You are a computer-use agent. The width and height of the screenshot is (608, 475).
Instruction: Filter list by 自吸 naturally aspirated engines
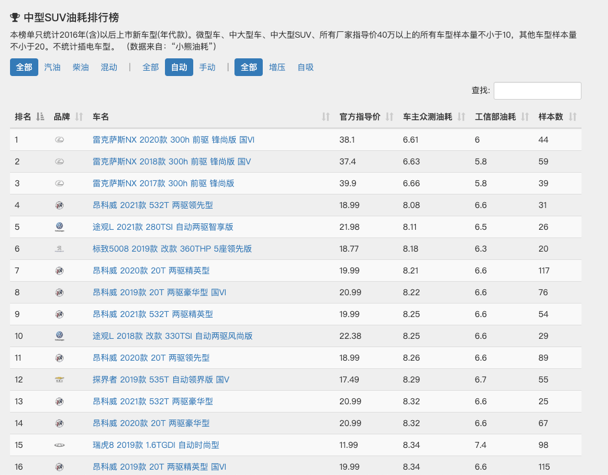tap(306, 67)
